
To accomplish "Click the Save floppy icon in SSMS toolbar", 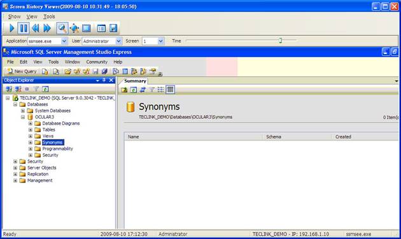I will click(x=95, y=72).
